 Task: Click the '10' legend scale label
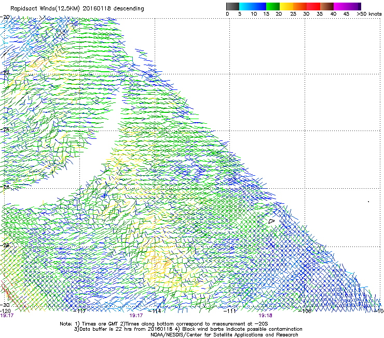[x=254, y=14]
